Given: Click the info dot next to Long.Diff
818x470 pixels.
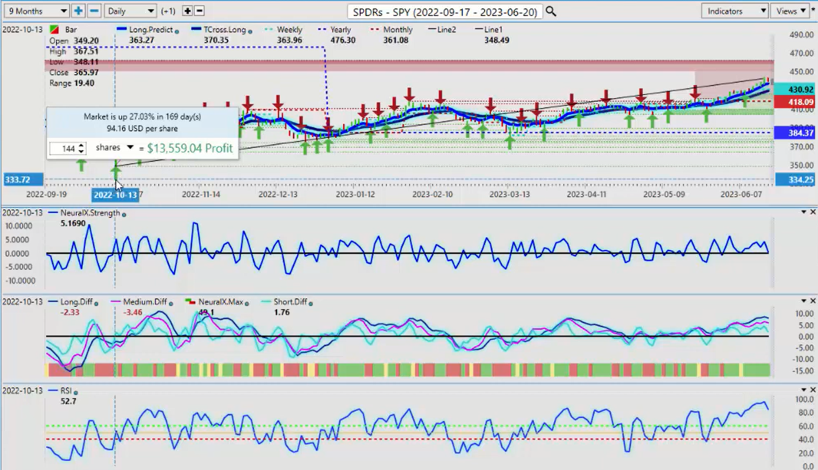Looking at the screenshot, I should pos(96,303).
